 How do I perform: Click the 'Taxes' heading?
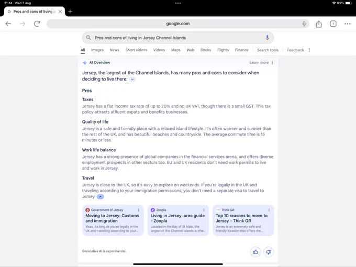pyautogui.click(x=87, y=99)
